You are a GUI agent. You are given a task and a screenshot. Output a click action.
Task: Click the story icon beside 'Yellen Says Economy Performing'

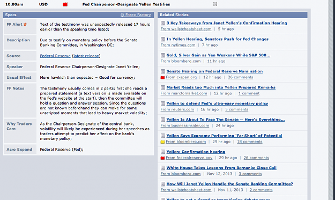(x=163, y=136)
